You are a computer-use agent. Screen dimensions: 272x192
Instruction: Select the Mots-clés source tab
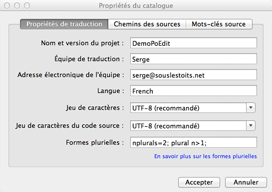point(219,24)
